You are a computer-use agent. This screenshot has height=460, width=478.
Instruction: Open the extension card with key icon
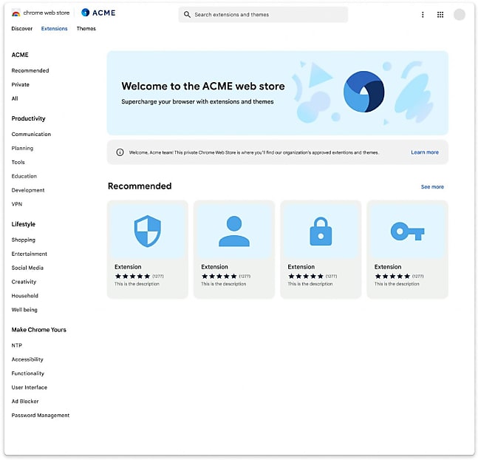[407, 249]
